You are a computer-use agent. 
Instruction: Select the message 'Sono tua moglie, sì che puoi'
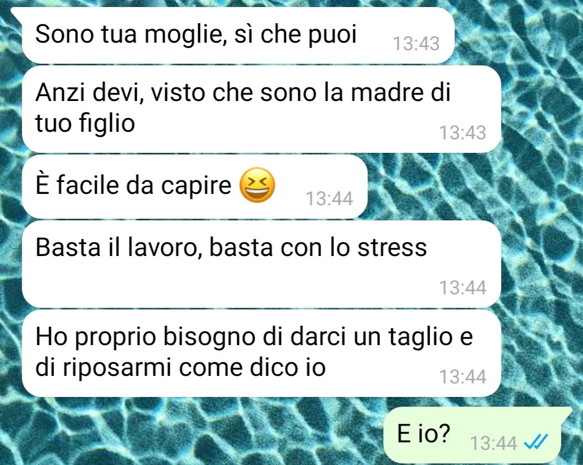pyautogui.click(x=238, y=35)
